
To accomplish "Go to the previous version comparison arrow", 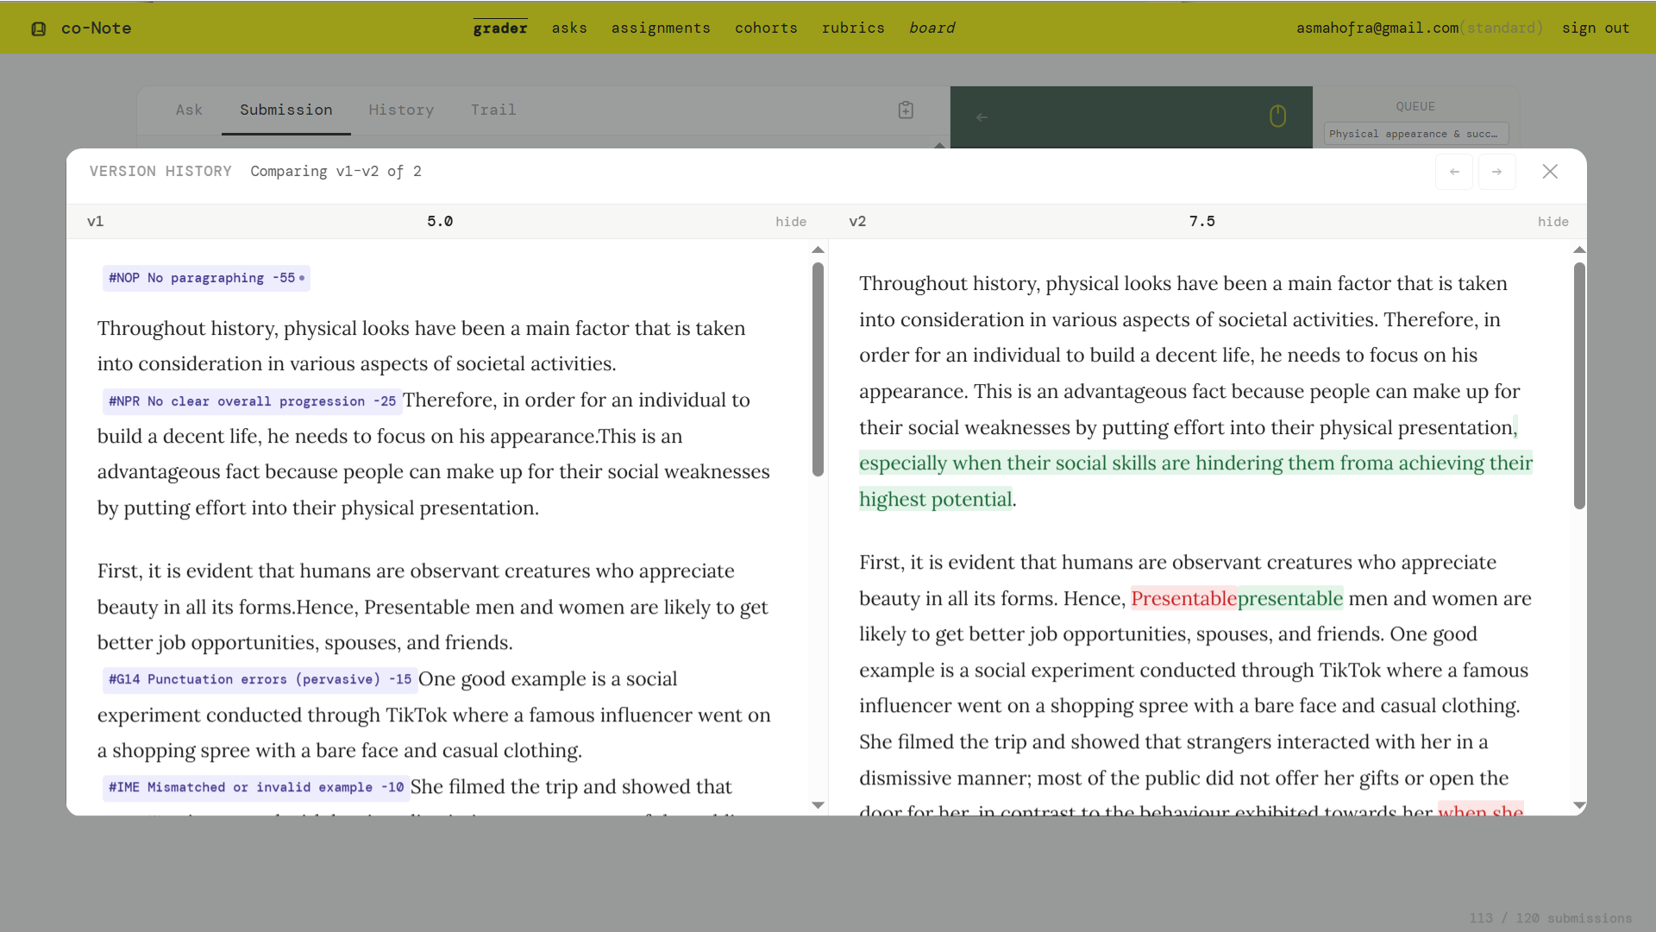I will [1454, 172].
